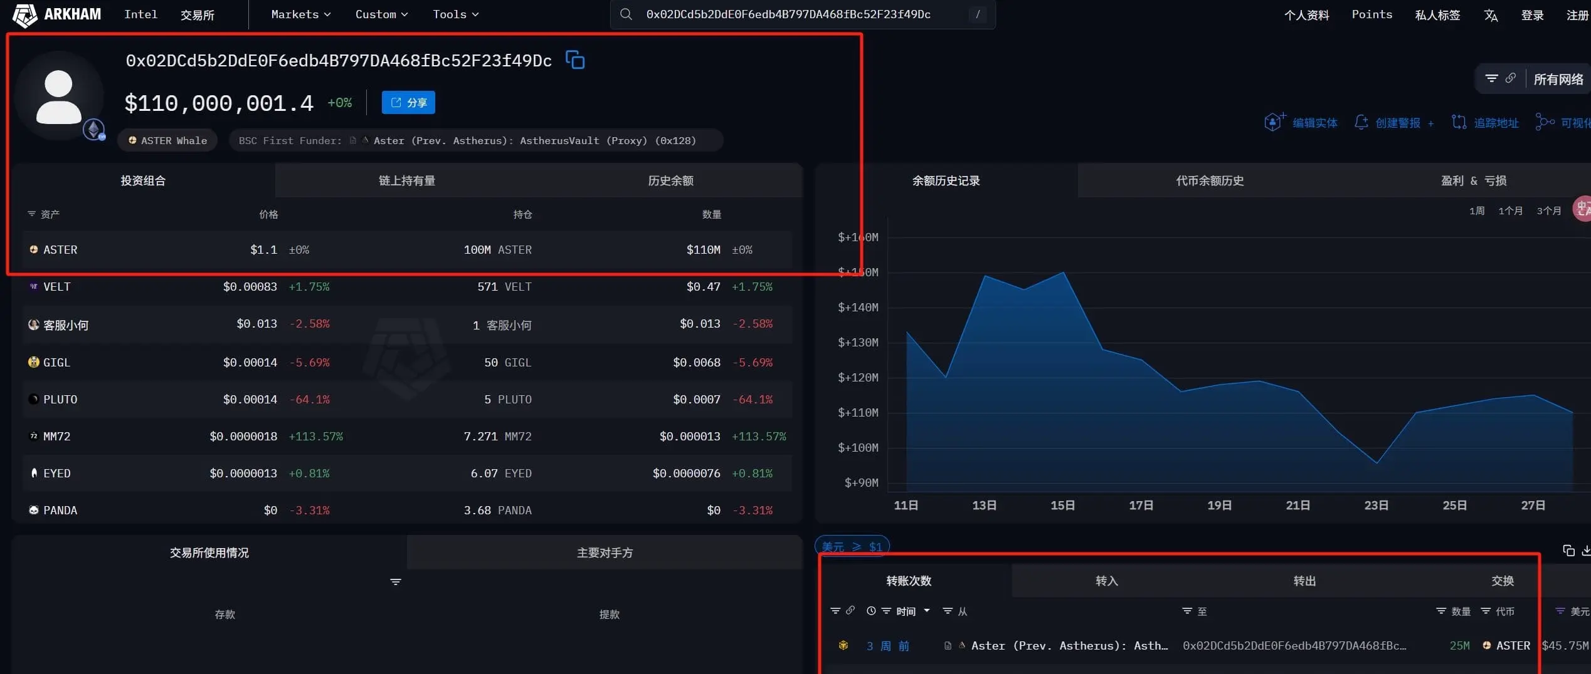This screenshot has height=674, width=1591.
Task: Click the search magnifier icon
Action: (626, 14)
